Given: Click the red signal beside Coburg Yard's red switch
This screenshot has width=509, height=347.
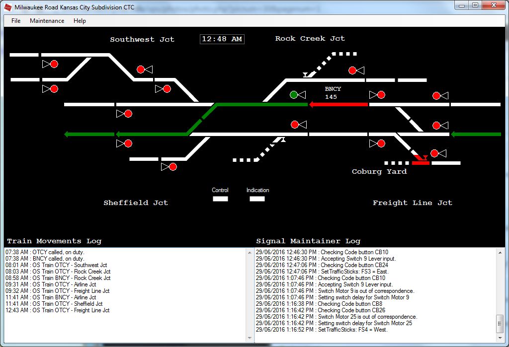Looking at the screenshot, I should 434,153.
